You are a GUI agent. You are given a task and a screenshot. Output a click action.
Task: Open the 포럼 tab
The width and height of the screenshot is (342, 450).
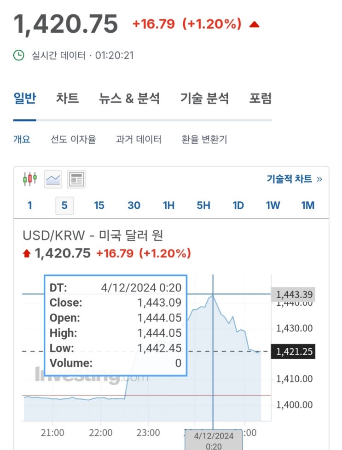tap(261, 98)
